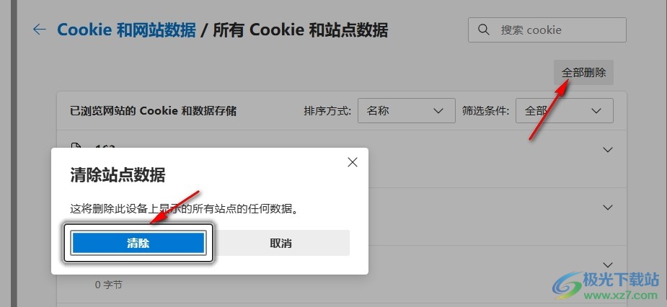Expand the third site entry chevron
This screenshot has height=307, width=667.
(x=608, y=264)
